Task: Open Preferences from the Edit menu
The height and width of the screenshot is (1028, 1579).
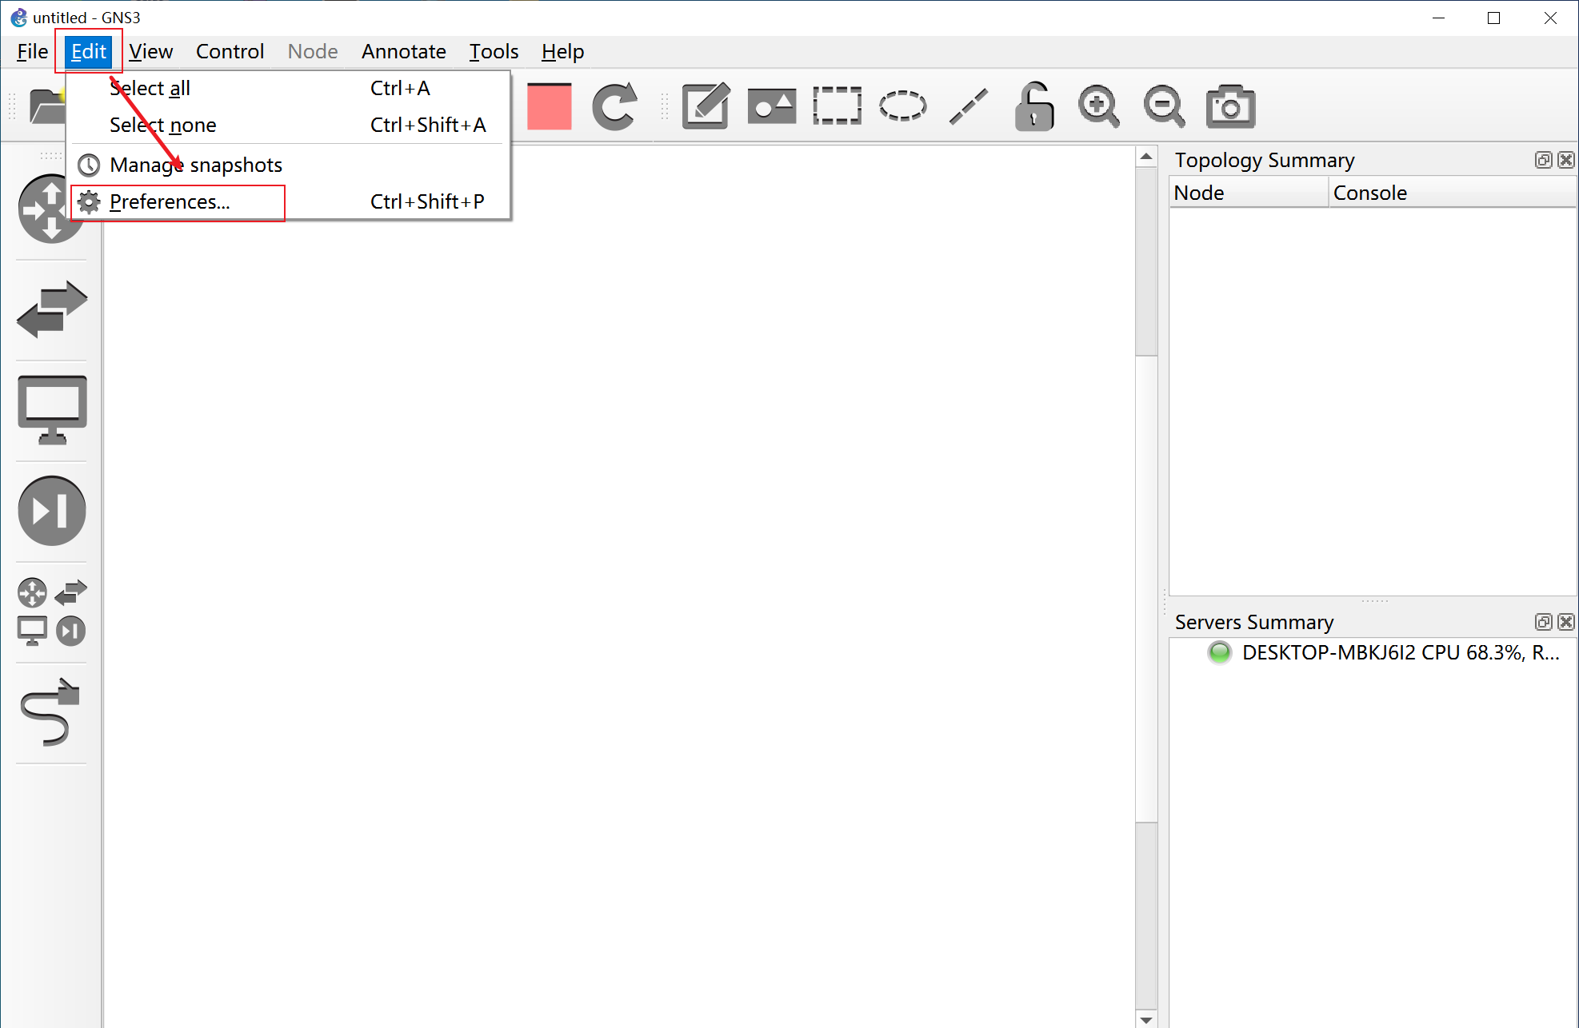Action: (170, 202)
